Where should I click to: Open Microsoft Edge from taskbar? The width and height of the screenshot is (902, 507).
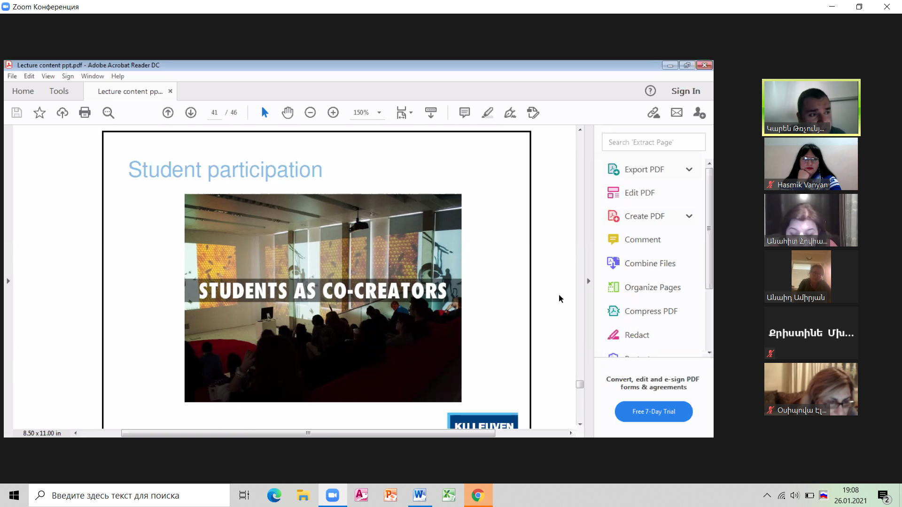(x=274, y=495)
